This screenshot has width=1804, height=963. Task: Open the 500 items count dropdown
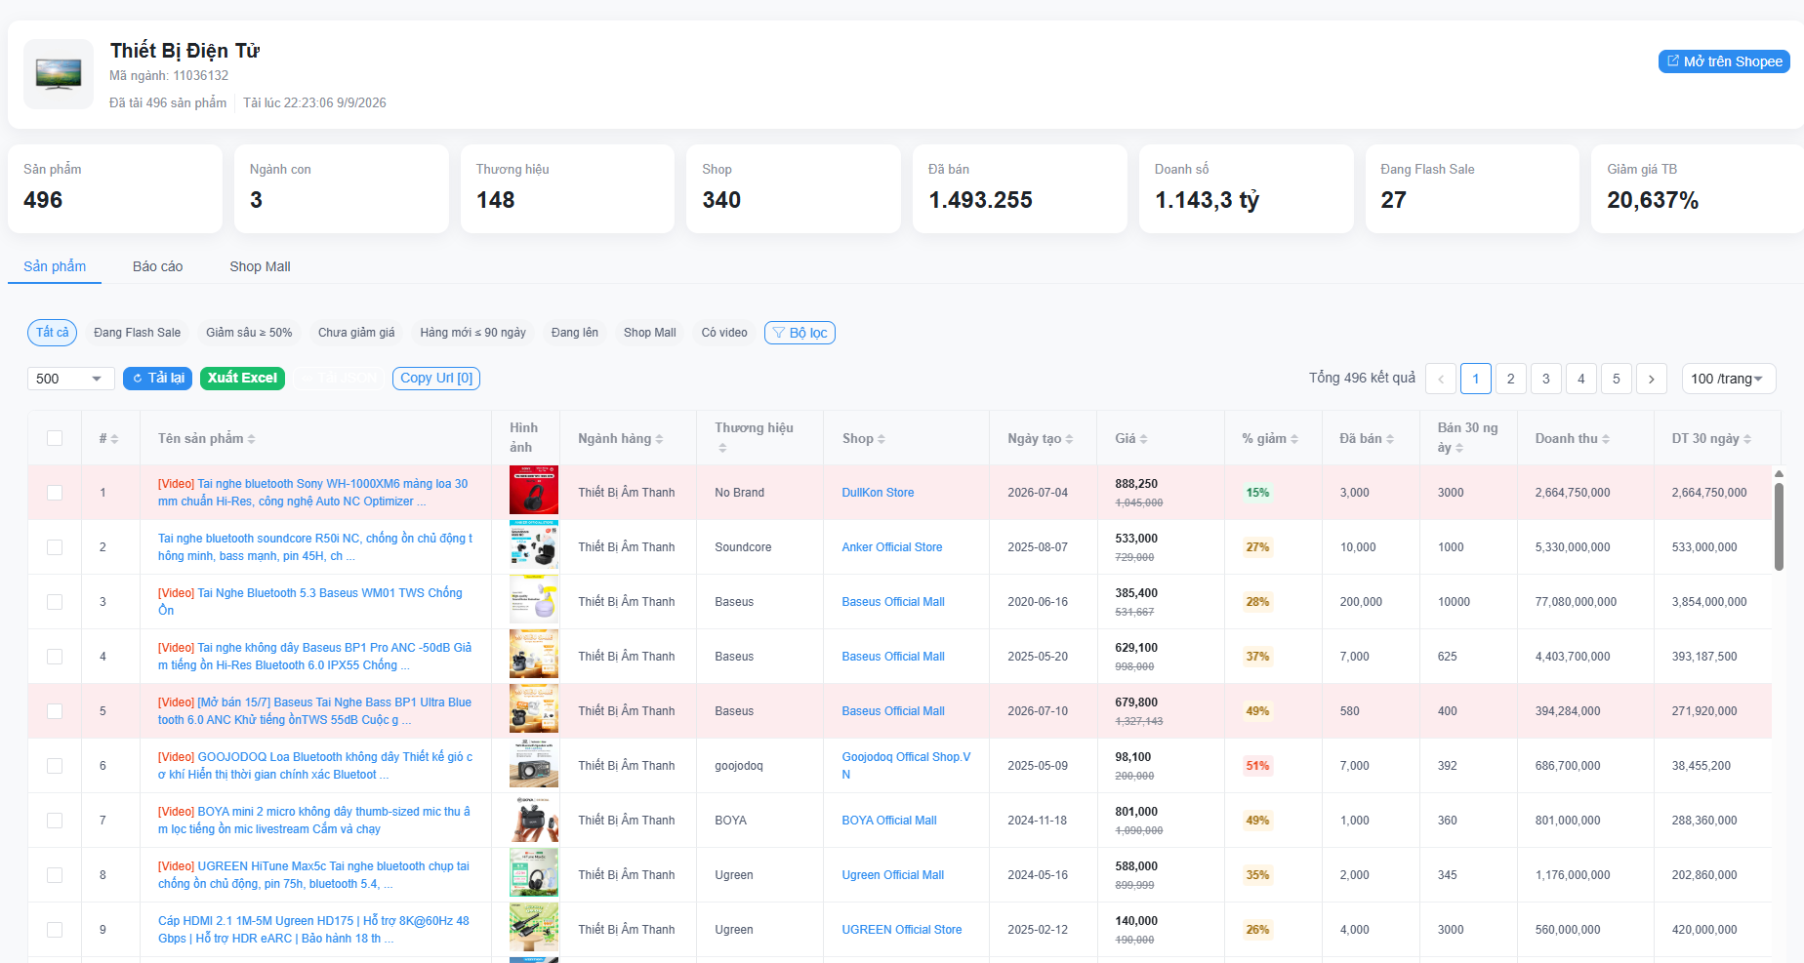click(x=71, y=379)
